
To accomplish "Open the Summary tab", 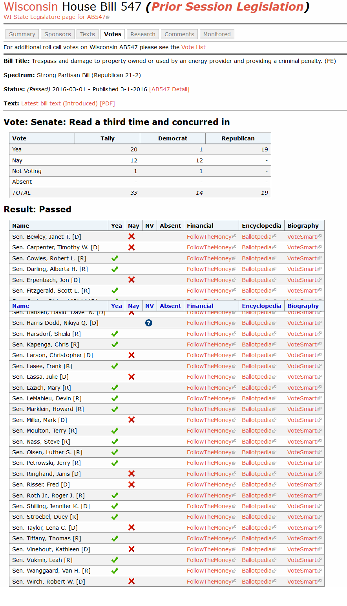I will pos(22,34).
